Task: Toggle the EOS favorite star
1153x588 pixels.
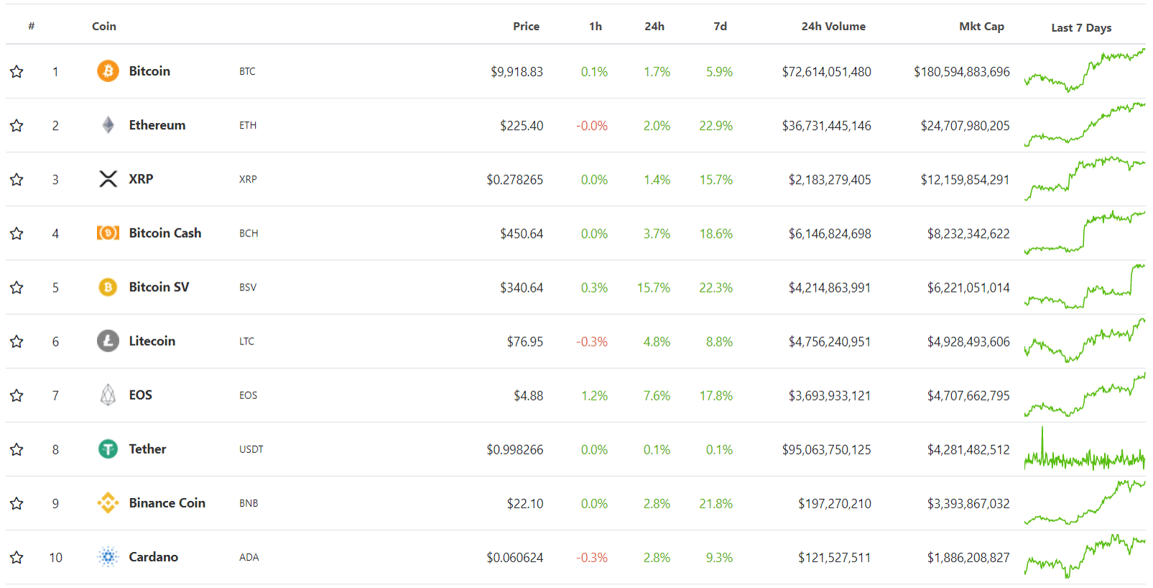Action: pyautogui.click(x=17, y=395)
